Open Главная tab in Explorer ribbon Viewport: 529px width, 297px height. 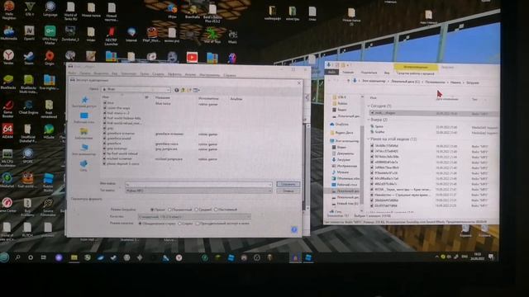tap(348, 72)
